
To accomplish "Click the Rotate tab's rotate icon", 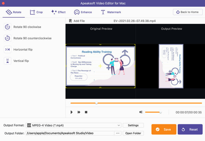I will coord(9,12).
